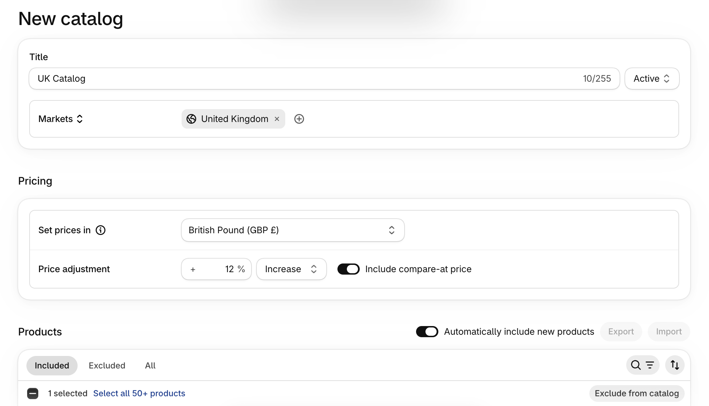The height and width of the screenshot is (406, 709).
Task: Click the price adjustment percentage field
Action: tap(216, 269)
